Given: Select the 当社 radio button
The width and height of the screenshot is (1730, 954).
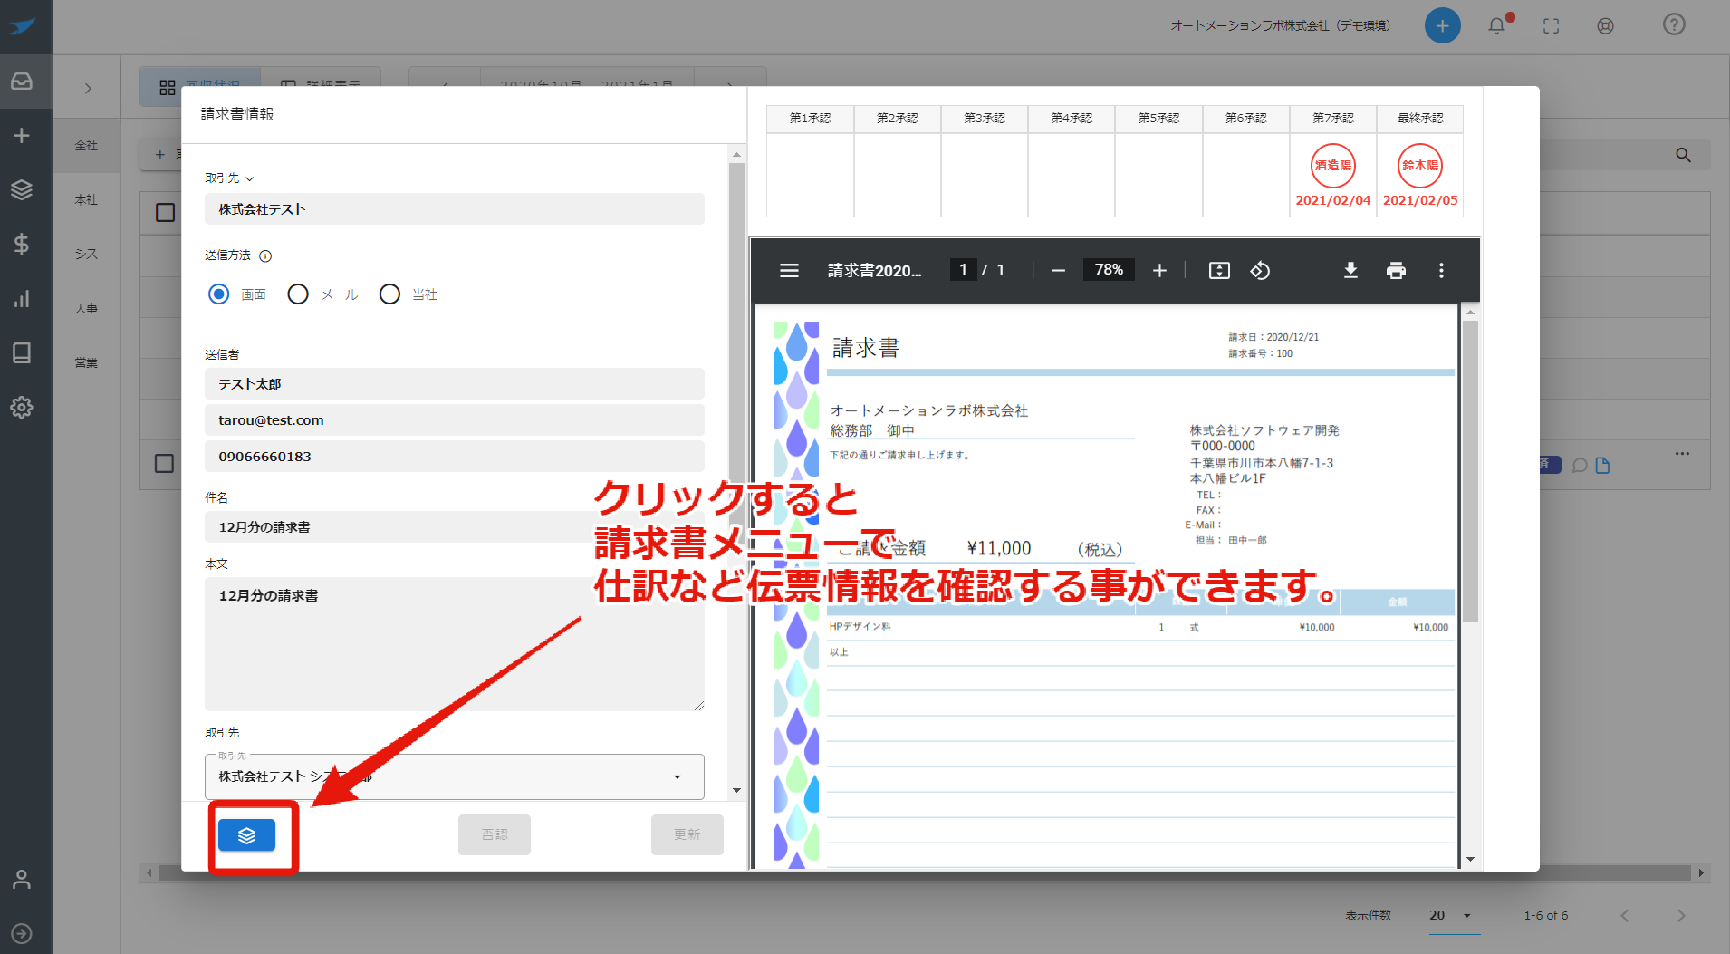Looking at the screenshot, I should pyautogui.click(x=389, y=294).
